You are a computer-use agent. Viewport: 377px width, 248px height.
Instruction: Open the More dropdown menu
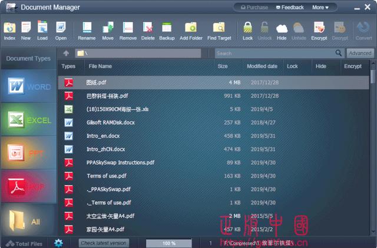tap(320, 8)
